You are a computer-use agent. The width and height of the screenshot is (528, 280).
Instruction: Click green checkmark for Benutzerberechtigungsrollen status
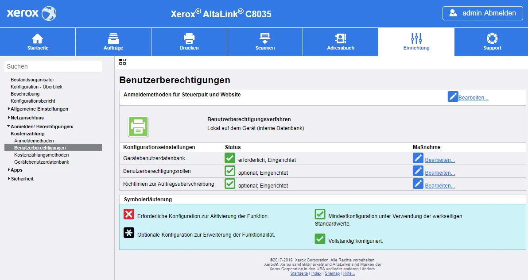coord(230,171)
